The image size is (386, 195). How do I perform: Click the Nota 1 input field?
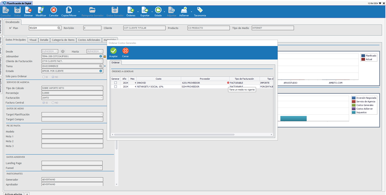click(72, 136)
